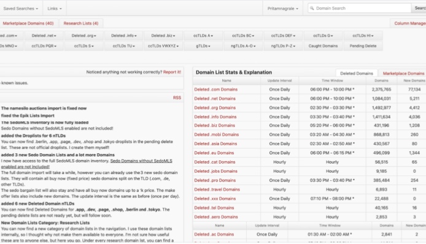Expand the Deleted .net dropdown
426x244 pixels.
[44, 36]
